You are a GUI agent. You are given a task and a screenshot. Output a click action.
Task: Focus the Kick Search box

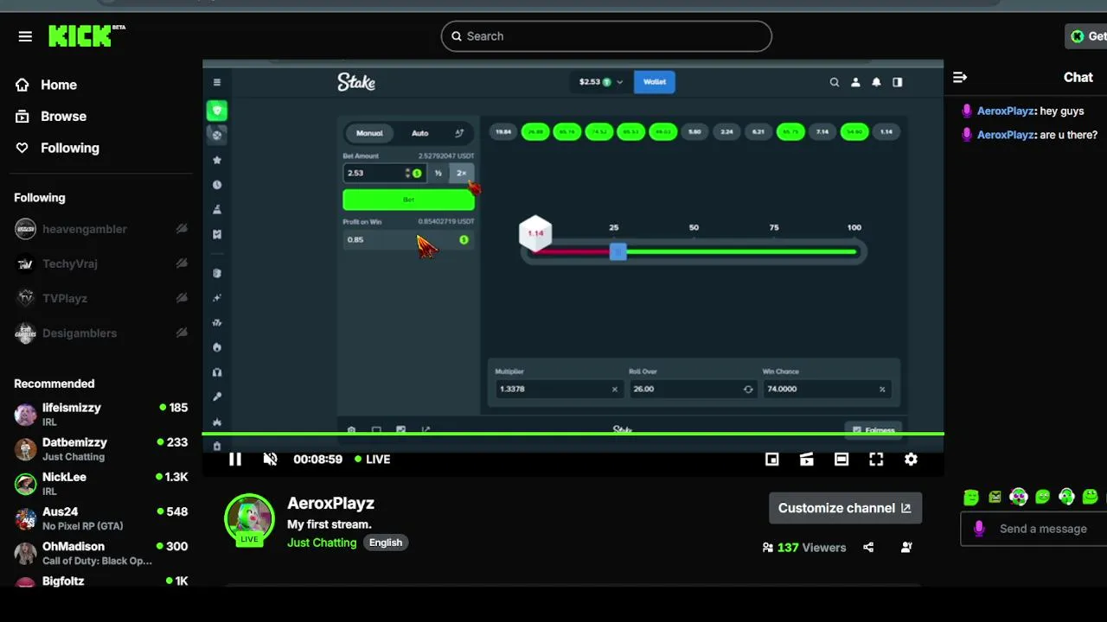(x=606, y=36)
